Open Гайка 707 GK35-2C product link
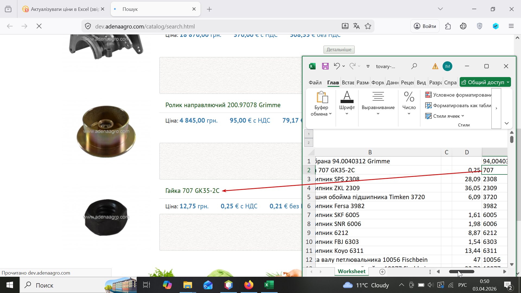 click(192, 191)
